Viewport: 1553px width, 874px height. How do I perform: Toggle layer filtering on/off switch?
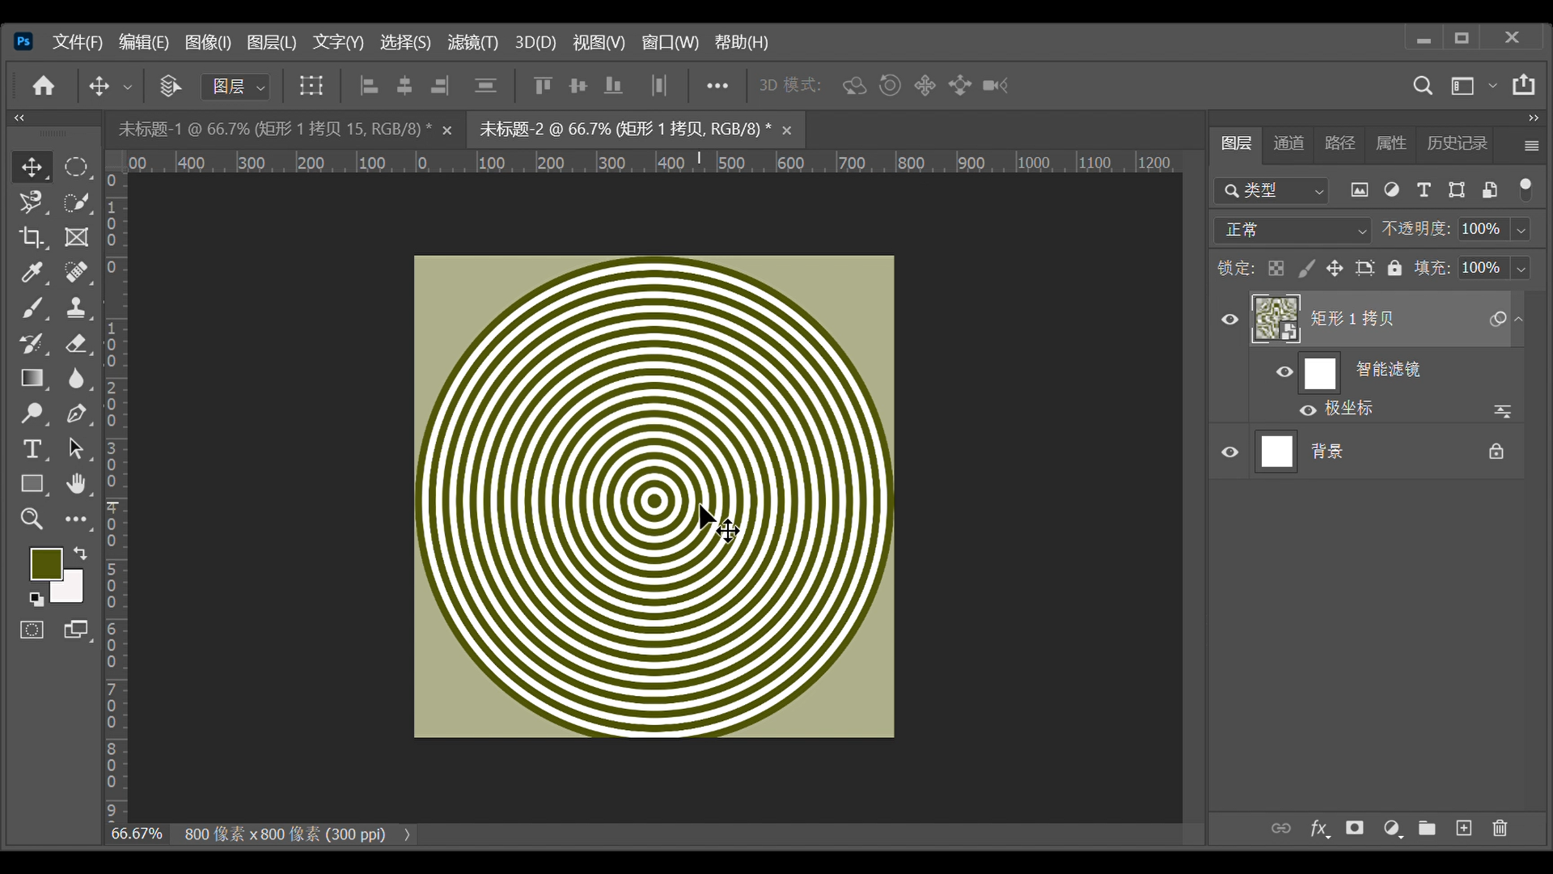(x=1525, y=190)
